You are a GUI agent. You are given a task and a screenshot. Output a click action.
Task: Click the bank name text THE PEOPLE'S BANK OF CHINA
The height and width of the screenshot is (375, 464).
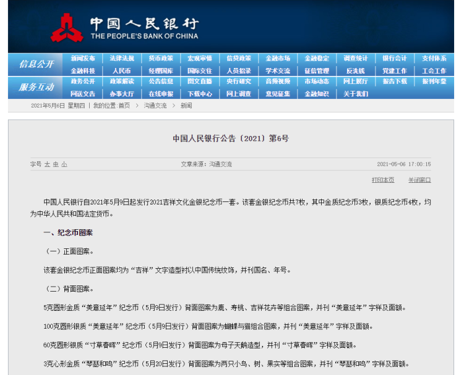click(x=144, y=36)
